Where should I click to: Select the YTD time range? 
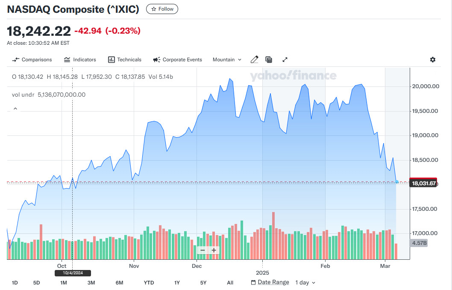pos(149,283)
